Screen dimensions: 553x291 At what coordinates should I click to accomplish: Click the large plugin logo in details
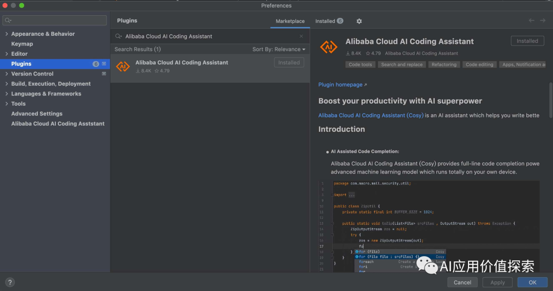[x=329, y=47]
